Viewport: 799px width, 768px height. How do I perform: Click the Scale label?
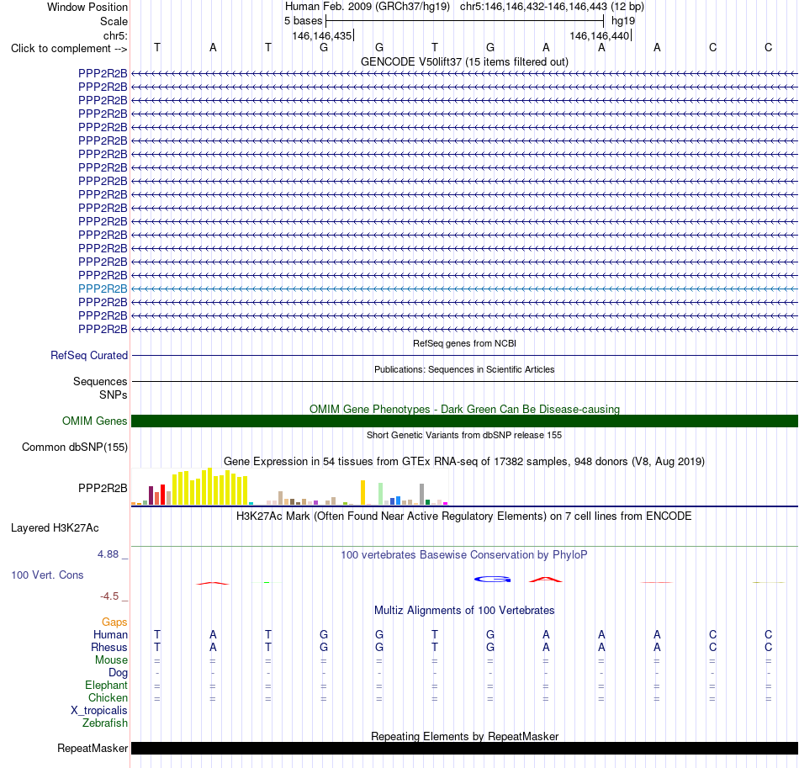click(x=114, y=21)
